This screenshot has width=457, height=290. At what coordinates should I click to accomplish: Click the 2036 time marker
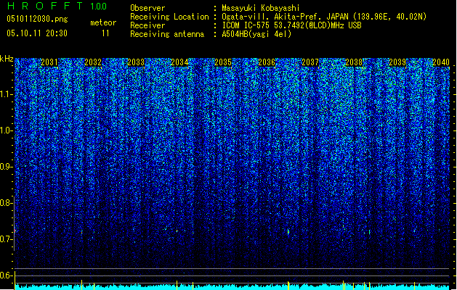click(x=267, y=62)
